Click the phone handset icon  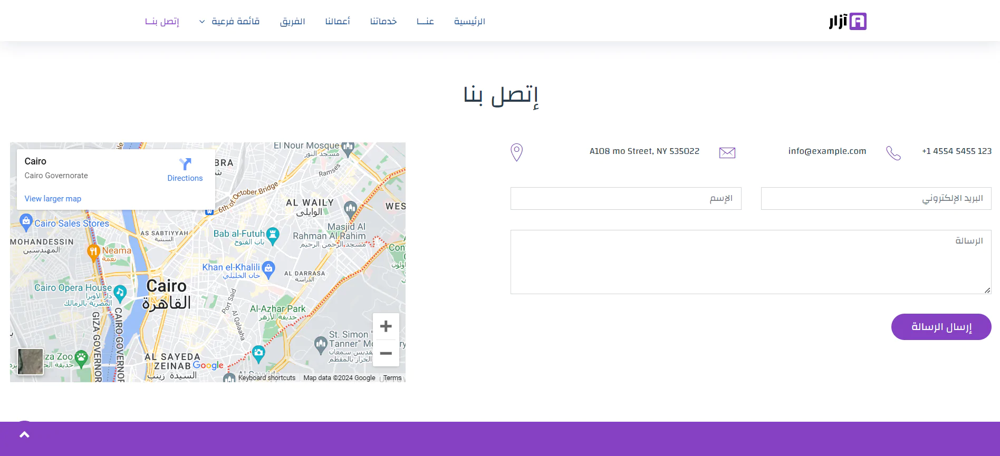point(893,153)
